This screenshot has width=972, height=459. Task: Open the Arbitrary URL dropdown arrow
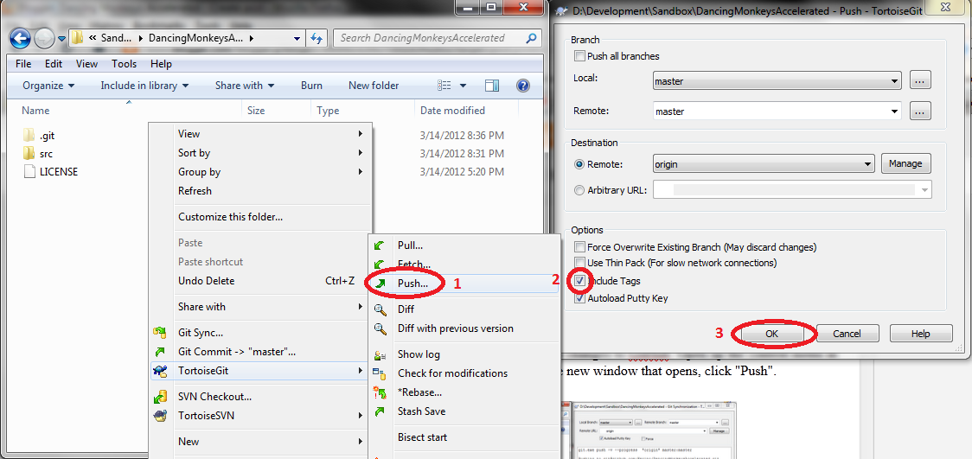point(925,190)
